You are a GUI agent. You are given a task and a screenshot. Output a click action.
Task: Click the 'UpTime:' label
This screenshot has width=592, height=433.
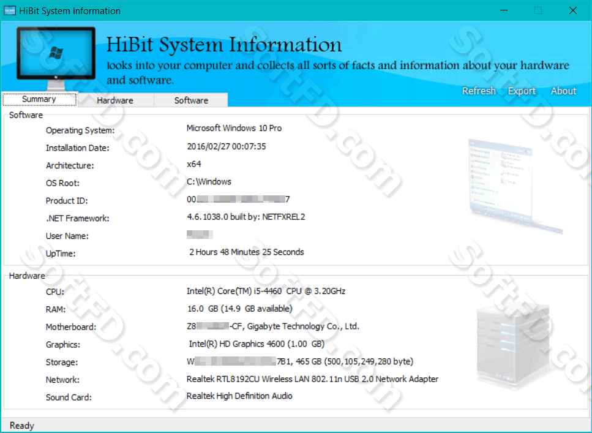point(61,254)
